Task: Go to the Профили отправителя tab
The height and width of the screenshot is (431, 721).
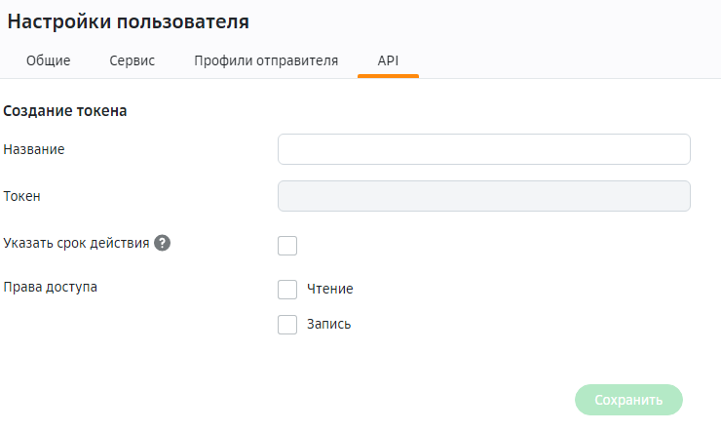Action: pos(266,60)
